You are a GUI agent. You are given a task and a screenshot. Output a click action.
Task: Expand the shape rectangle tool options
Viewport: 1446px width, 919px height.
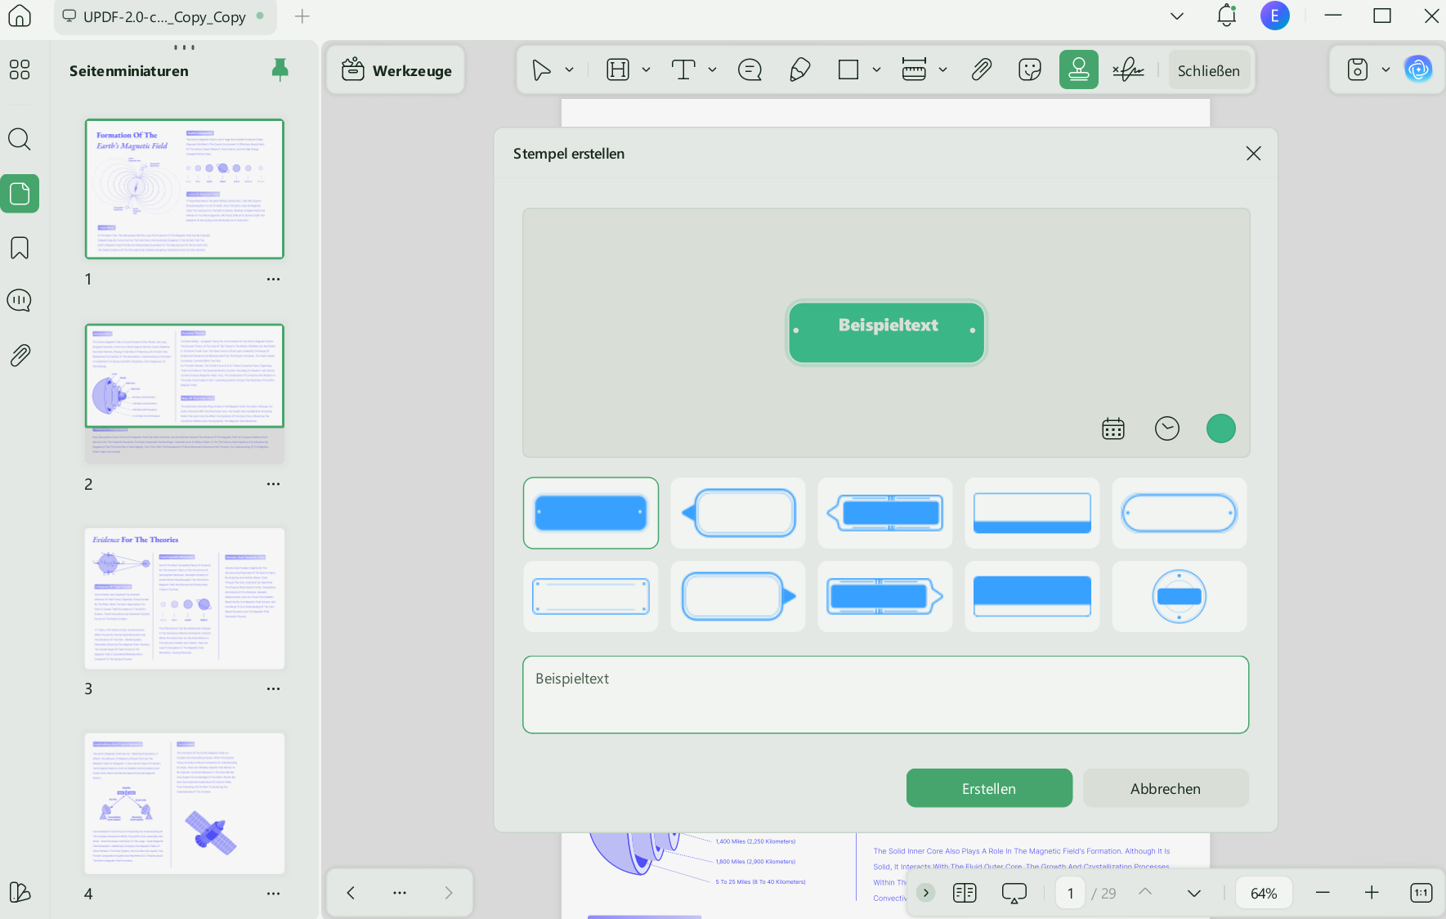pos(876,70)
